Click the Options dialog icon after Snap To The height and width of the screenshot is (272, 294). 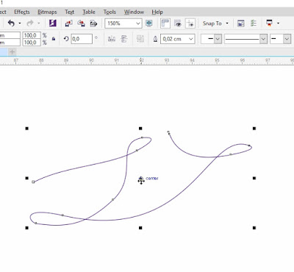241,24
